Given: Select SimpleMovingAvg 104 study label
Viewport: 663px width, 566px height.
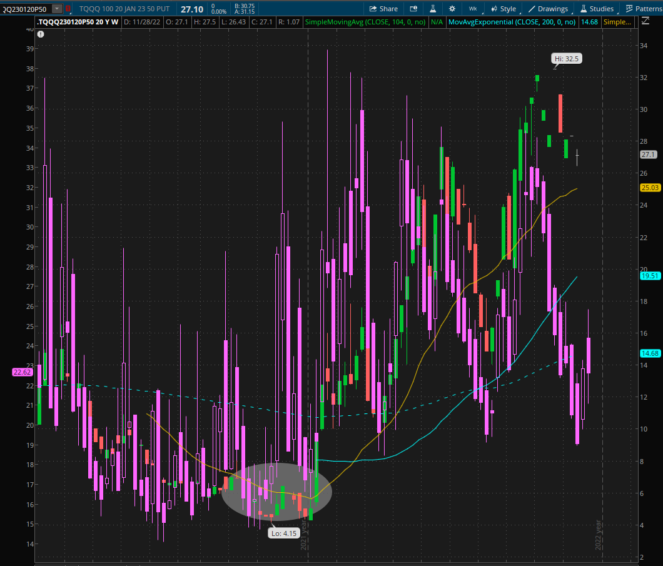Looking at the screenshot, I should (365, 22).
